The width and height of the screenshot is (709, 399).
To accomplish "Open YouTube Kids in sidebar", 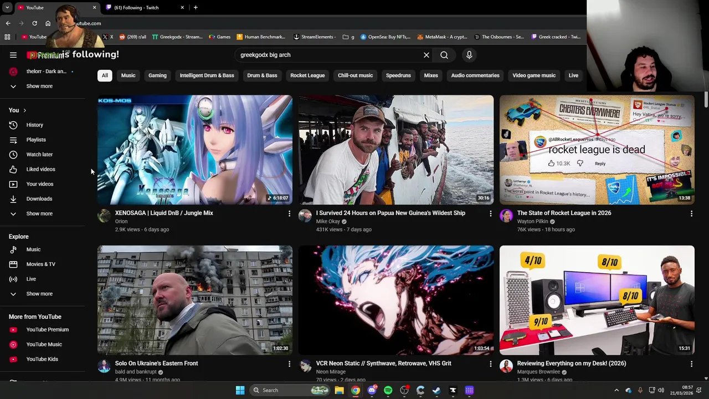I will tap(43, 359).
